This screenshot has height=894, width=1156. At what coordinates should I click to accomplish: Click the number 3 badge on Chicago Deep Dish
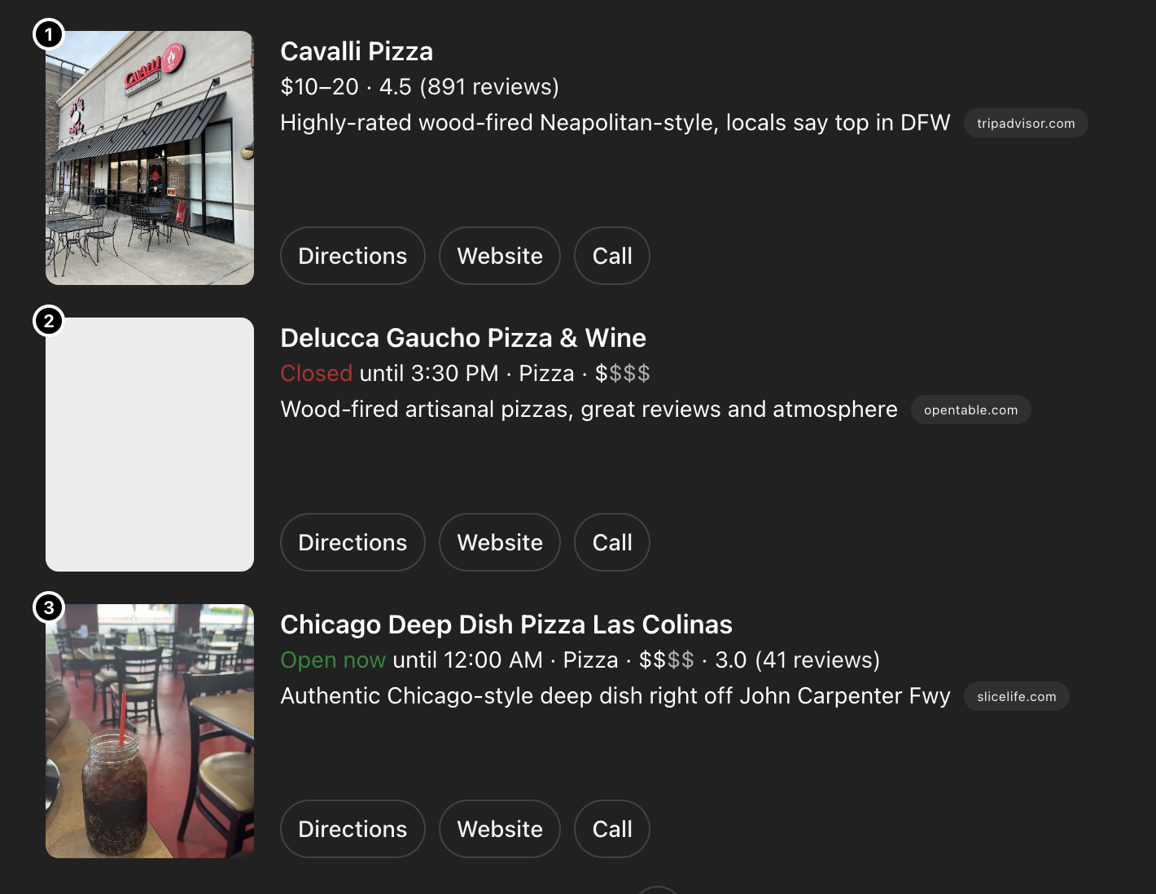pos(49,608)
